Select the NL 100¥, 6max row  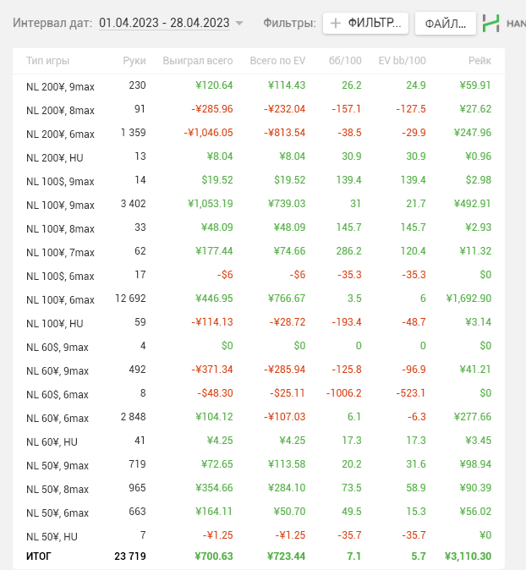[259, 299]
